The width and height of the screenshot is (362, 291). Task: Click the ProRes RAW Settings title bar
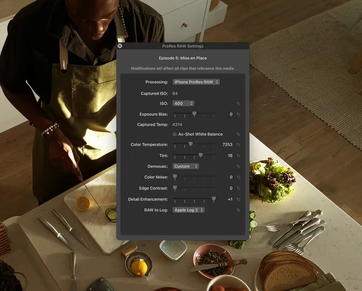pyautogui.click(x=183, y=46)
